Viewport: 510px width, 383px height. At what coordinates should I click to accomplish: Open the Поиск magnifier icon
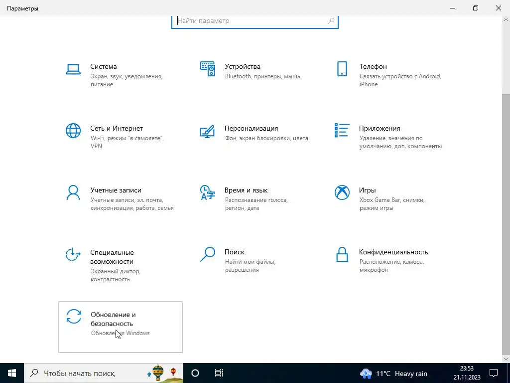click(x=208, y=254)
